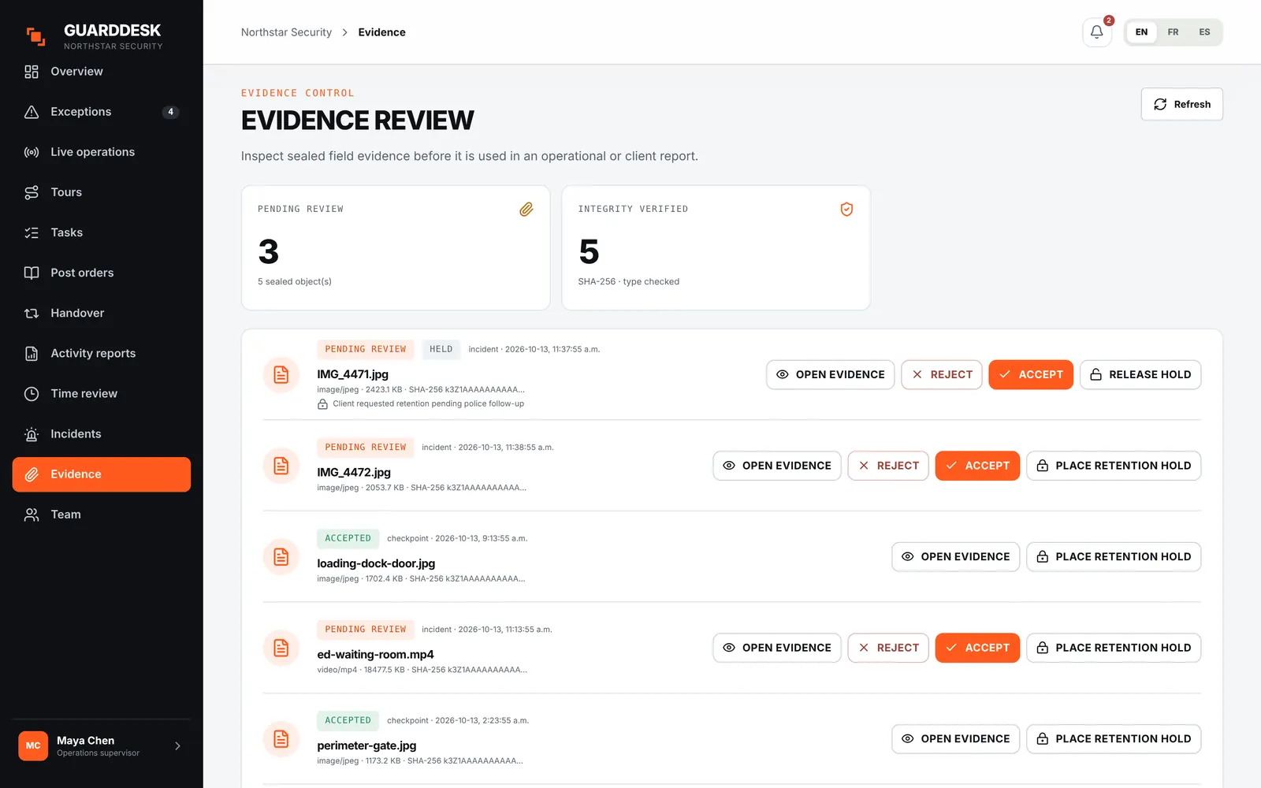The image size is (1261, 788).
Task: Expand the Maya Chen profile chevron
Action: [x=177, y=745]
